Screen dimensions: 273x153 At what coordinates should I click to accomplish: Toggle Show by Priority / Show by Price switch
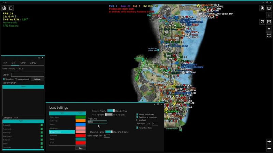(x=111, y=111)
